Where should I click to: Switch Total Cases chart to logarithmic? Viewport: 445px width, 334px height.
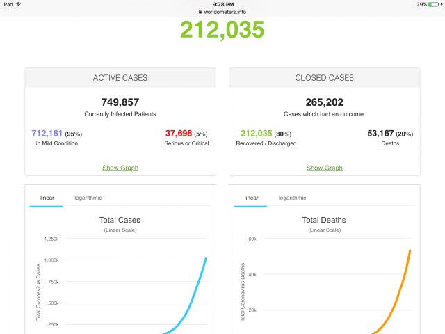click(88, 198)
